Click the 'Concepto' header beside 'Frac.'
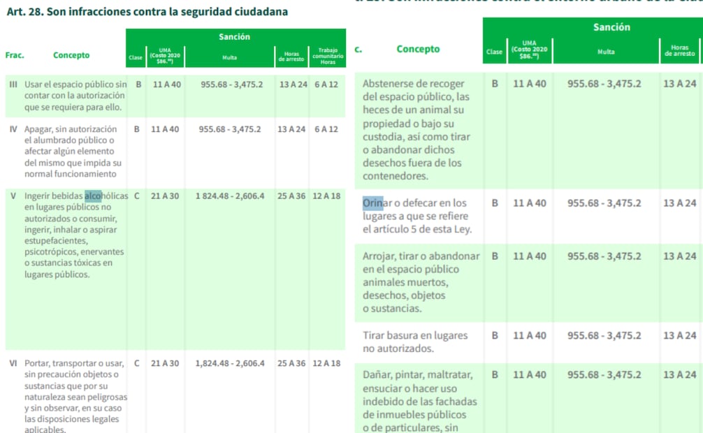Viewport: 703px width, 433px height. click(x=71, y=55)
